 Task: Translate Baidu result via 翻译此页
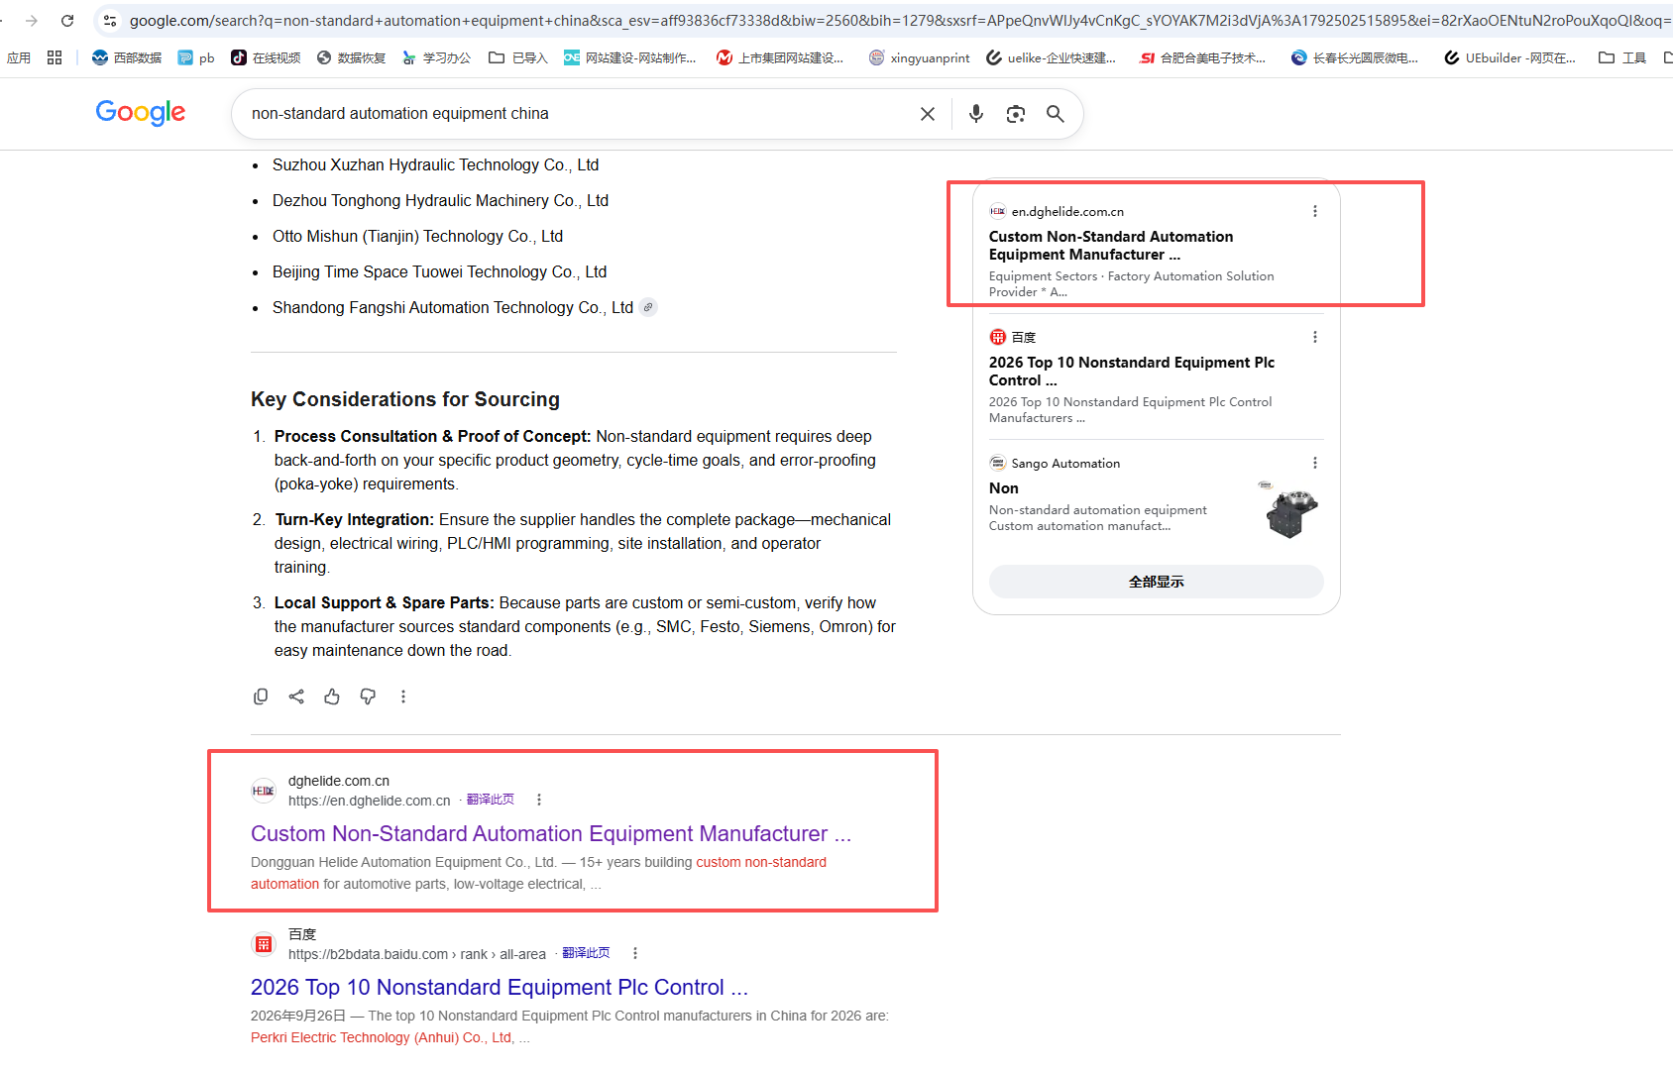(586, 953)
